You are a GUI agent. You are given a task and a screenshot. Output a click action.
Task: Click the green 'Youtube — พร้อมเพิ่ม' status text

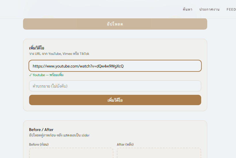tap(46, 75)
